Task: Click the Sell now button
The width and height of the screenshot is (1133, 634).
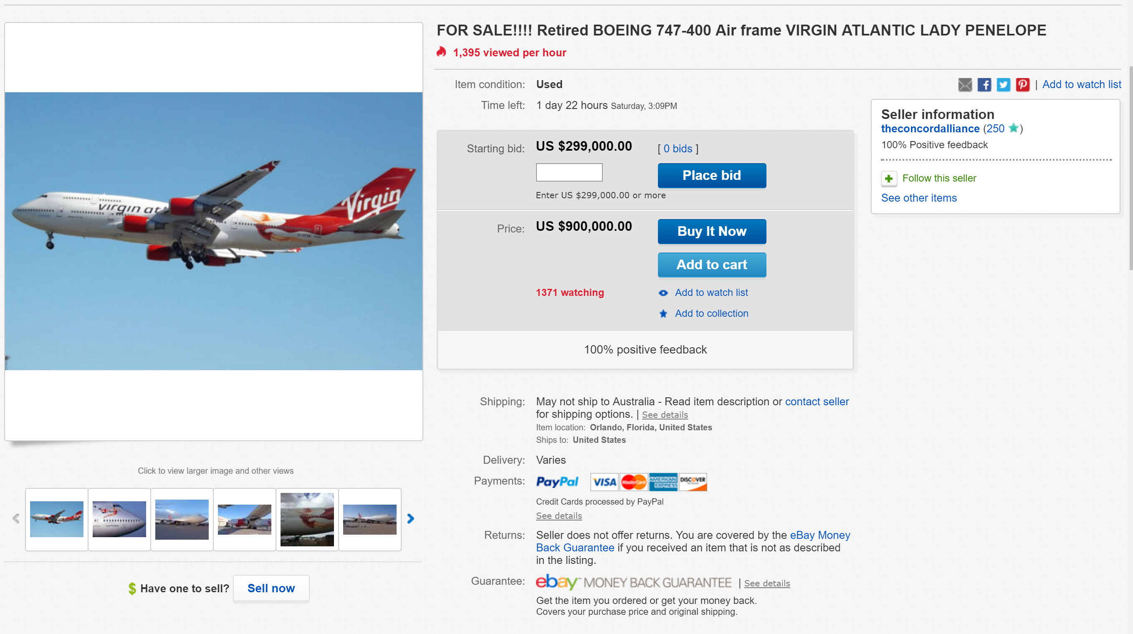Action: [271, 588]
